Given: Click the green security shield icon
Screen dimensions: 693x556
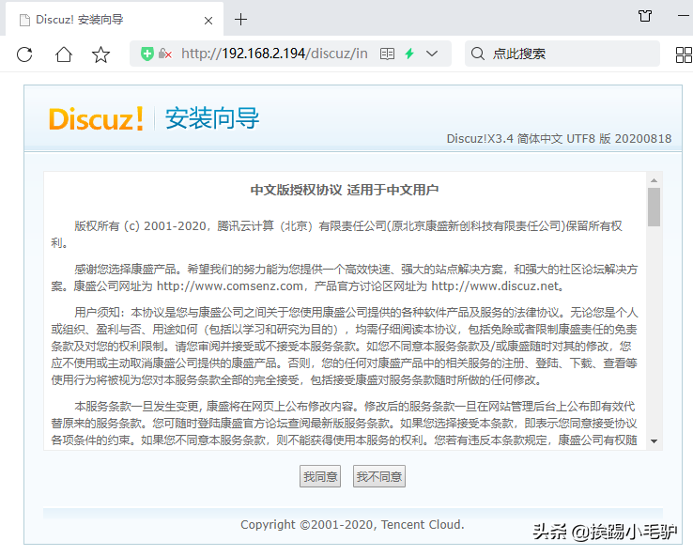Looking at the screenshot, I should 147,54.
